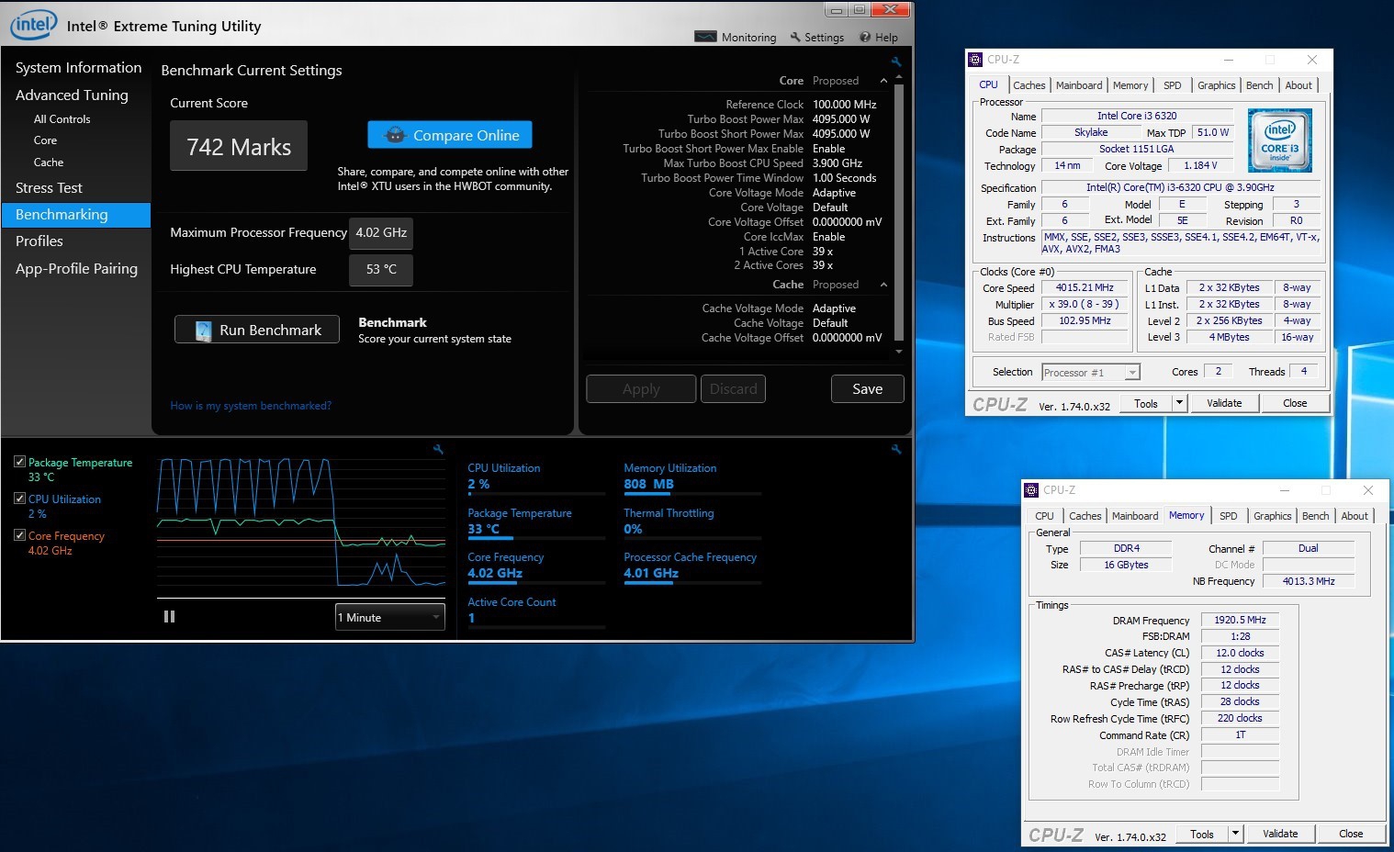Collapse the Cache proposed section
This screenshot has width=1394, height=852.
point(883,285)
